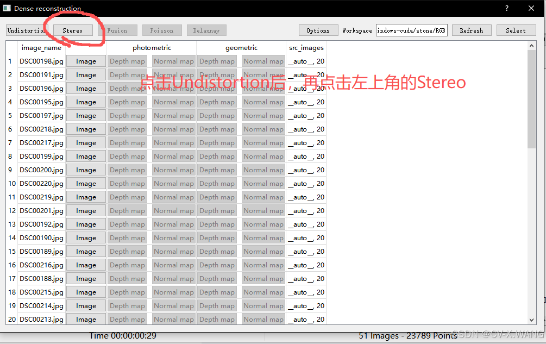Click the image_name column header
Image resolution: width=546 pixels, height=344 pixels.
pos(42,47)
